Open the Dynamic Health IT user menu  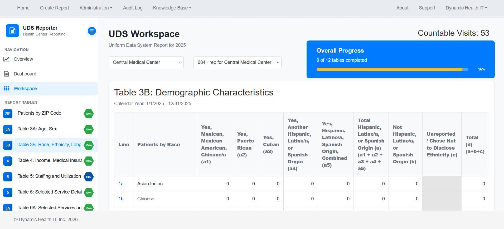tap(466, 8)
